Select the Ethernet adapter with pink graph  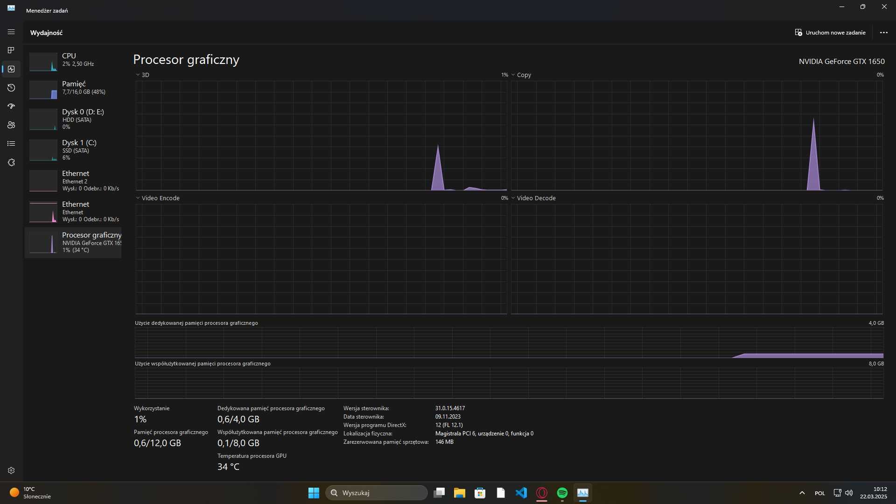click(x=73, y=211)
